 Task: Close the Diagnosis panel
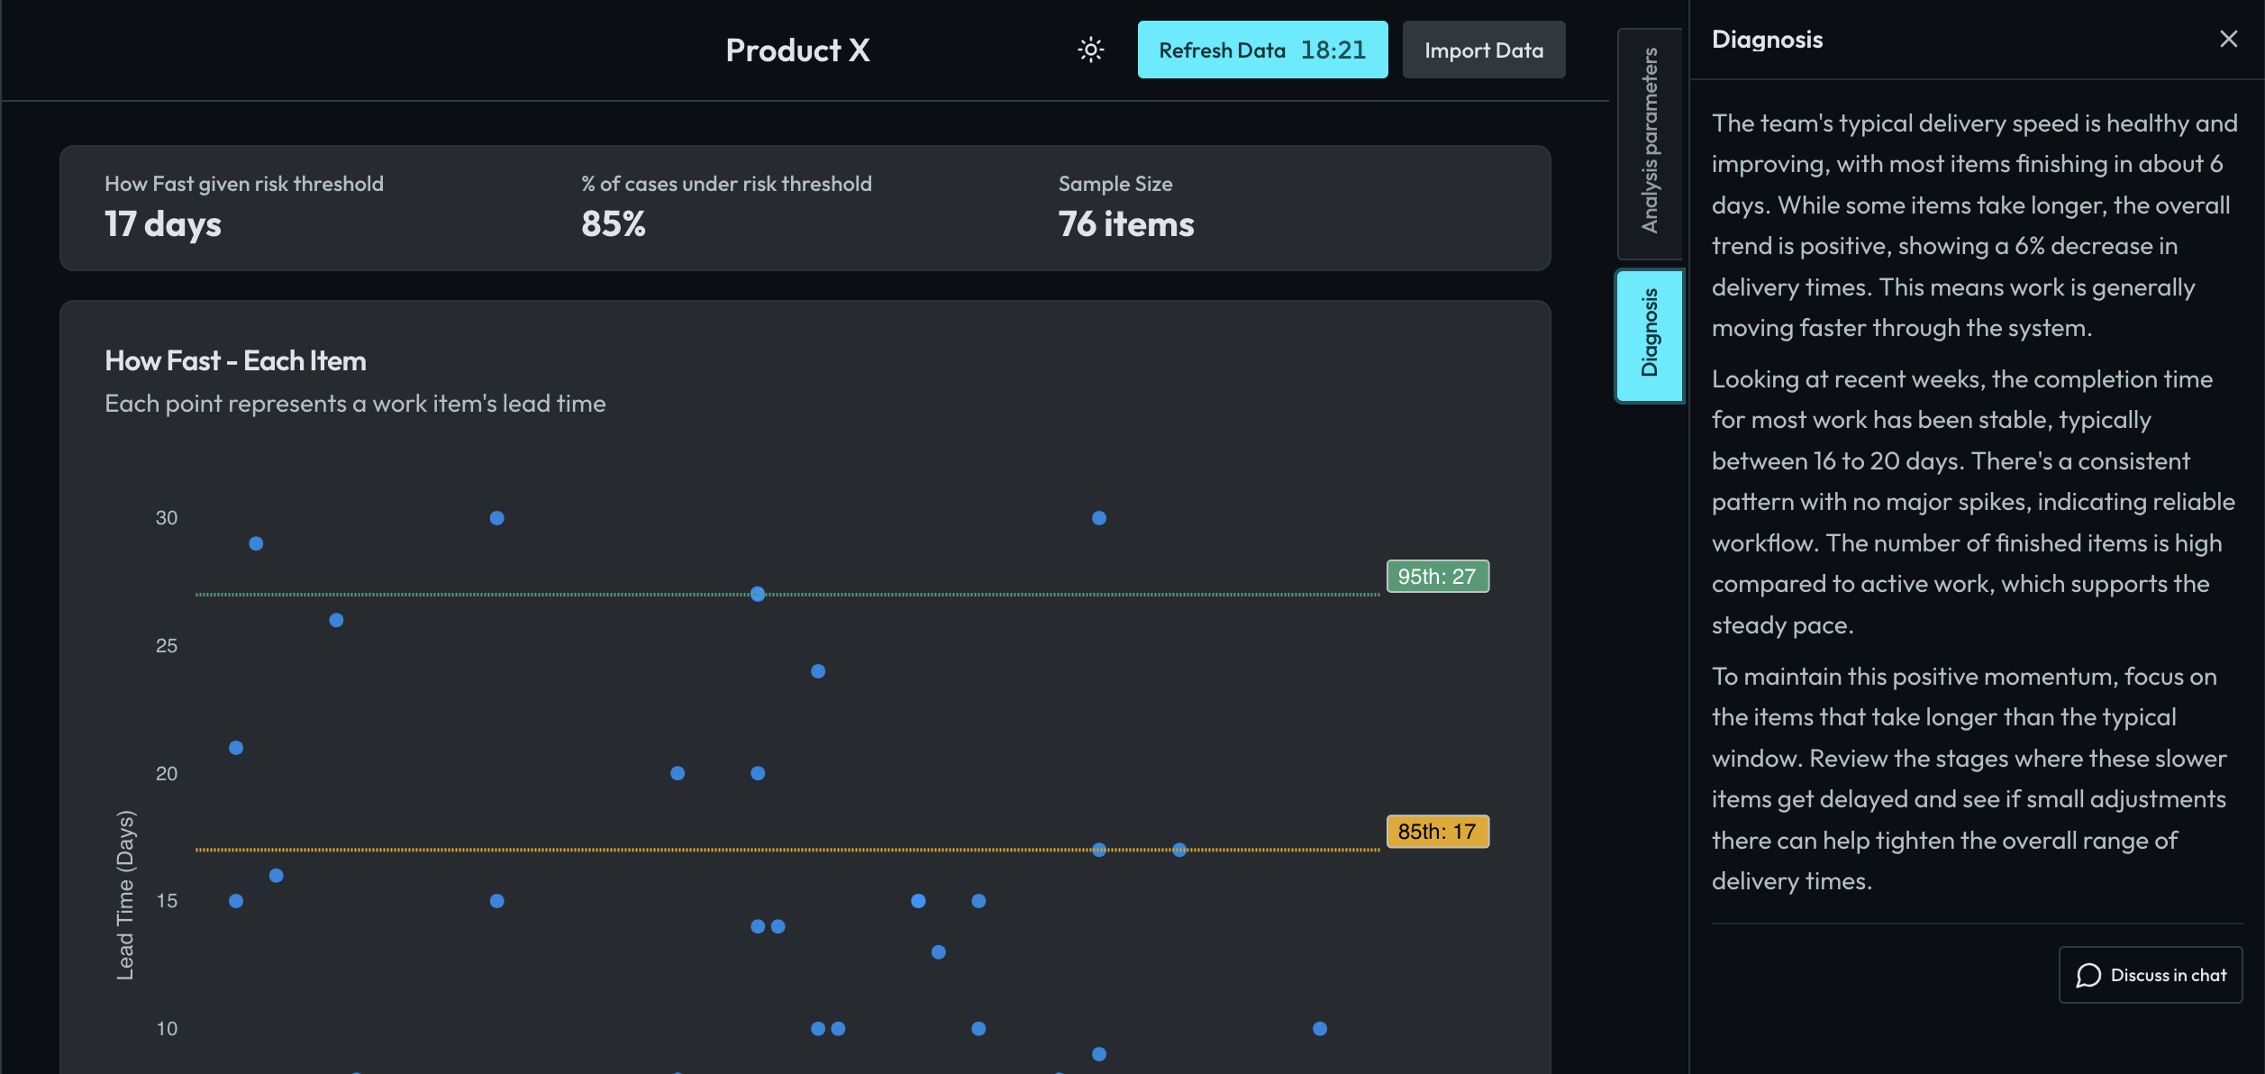click(2228, 39)
